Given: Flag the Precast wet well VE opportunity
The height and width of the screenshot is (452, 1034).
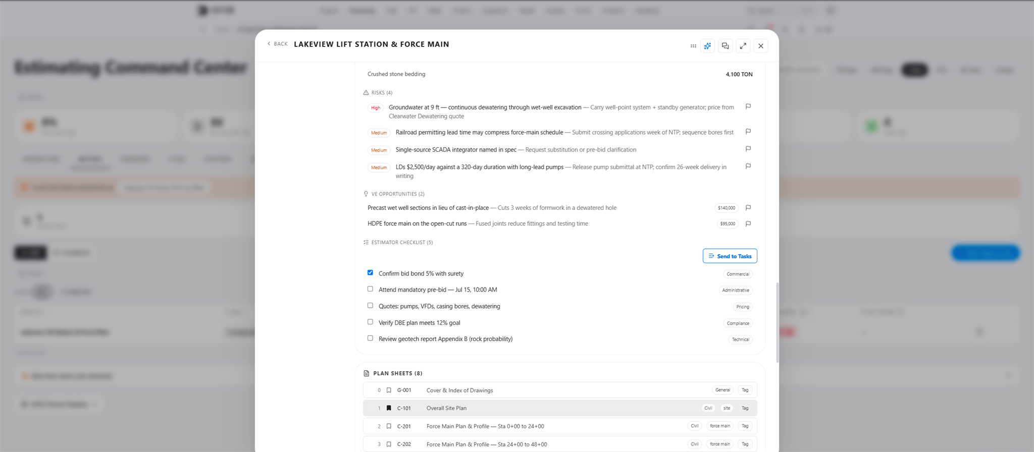Looking at the screenshot, I should [x=748, y=208].
